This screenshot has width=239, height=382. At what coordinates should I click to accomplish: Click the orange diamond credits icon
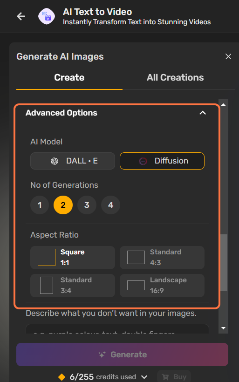pyautogui.click(x=62, y=377)
